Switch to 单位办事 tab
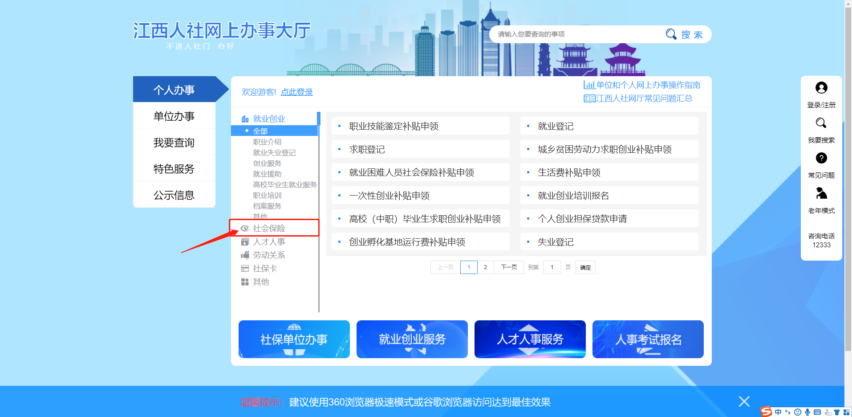Image resolution: width=852 pixels, height=417 pixels. pos(174,116)
